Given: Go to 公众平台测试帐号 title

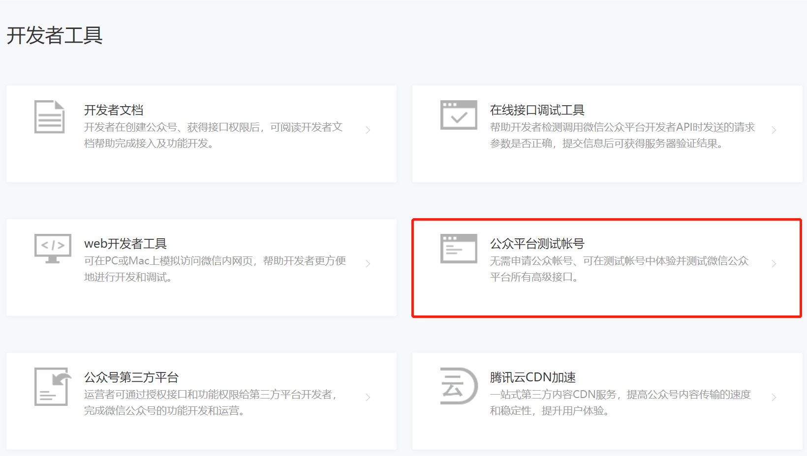Looking at the screenshot, I should 537,244.
